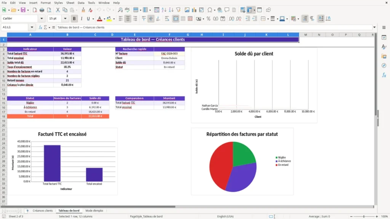Open sidebar Styles icon
This screenshot has height=219, width=390.
(384, 47)
